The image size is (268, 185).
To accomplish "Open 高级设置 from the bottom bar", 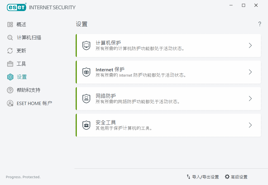I will point(238,177).
